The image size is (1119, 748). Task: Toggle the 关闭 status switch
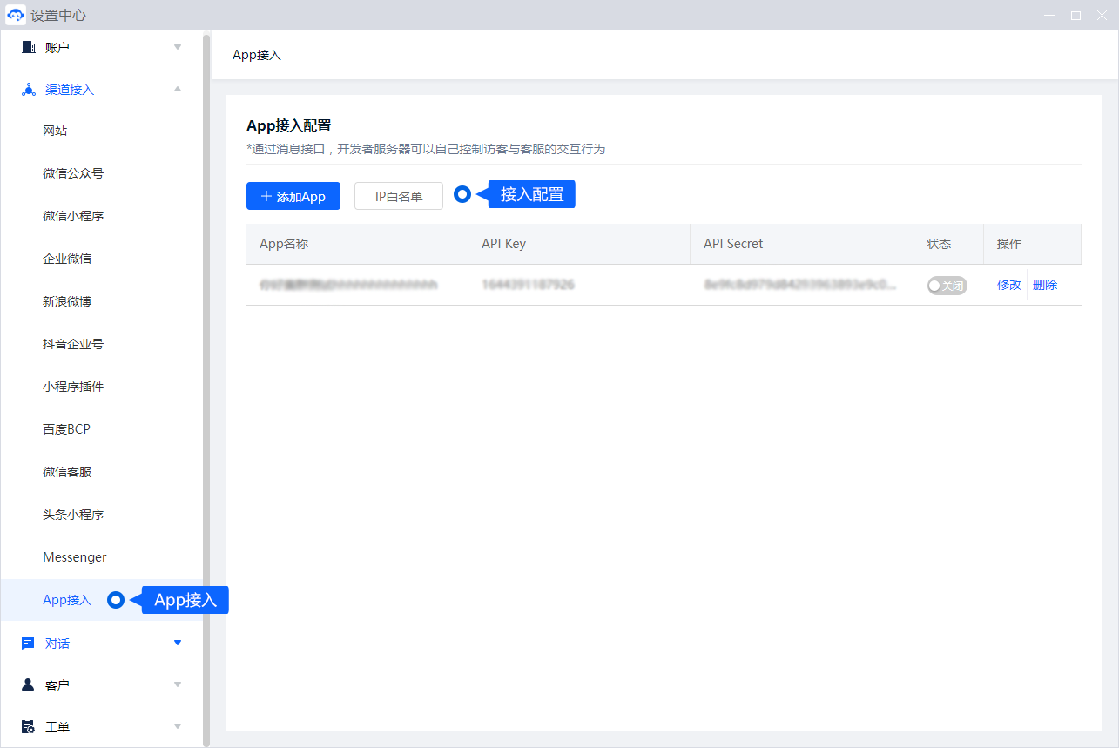tap(947, 286)
